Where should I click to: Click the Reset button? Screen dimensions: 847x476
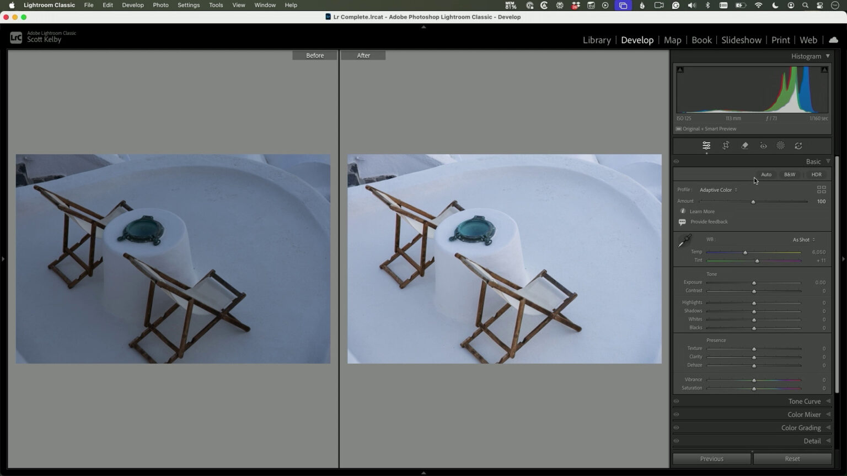pos(792,458)
